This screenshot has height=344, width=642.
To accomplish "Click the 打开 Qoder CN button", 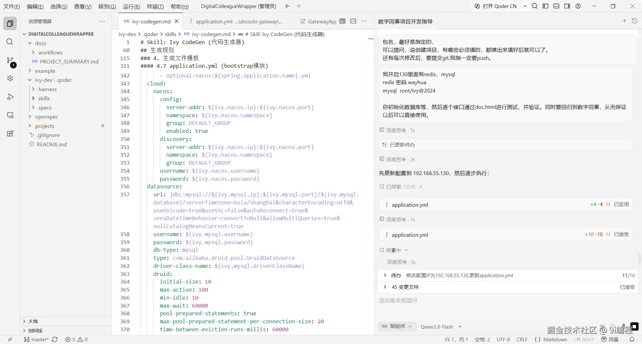I will 496,6.
